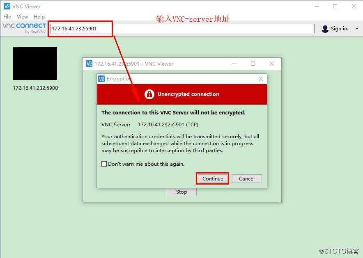Expand the Sign in dropdown arrow
Viewport: 363px width, 258px height.
tap(357, 29)
